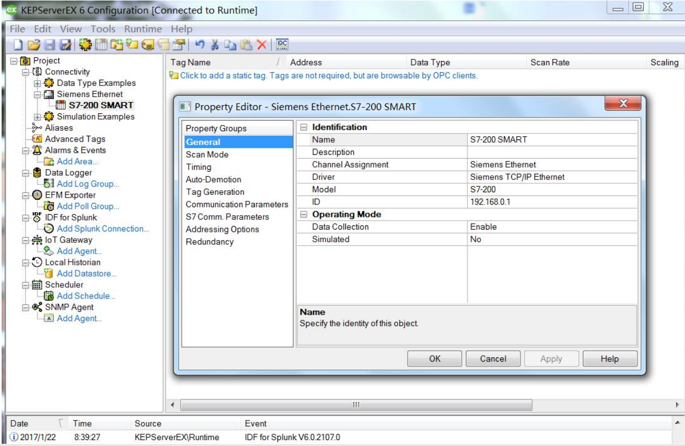Click the Advanced Tags tree icon

tap(37, 139)
